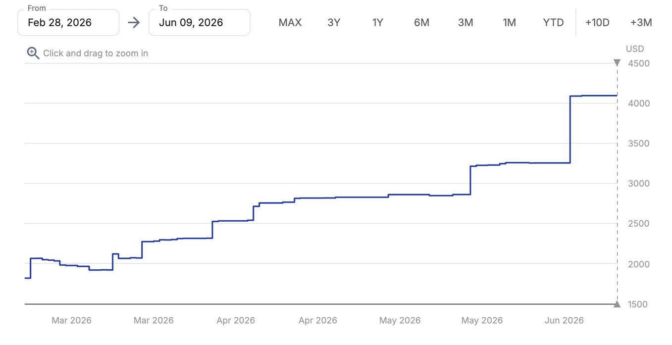Open the From date field Feb 28, 2026
Viewport: 672px width, 345px height.
coord(68,22)
